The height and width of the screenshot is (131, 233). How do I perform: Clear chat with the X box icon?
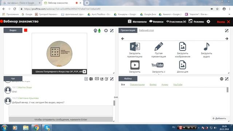(86, 79)
